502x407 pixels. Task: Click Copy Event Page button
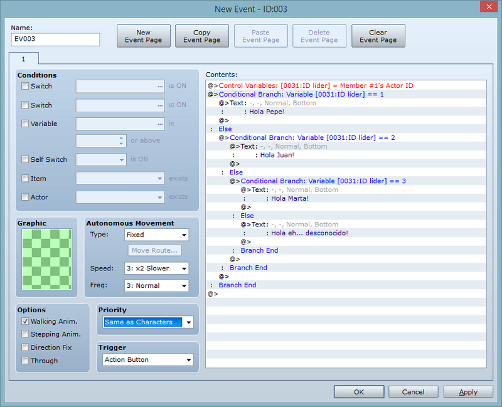[201, 36]
